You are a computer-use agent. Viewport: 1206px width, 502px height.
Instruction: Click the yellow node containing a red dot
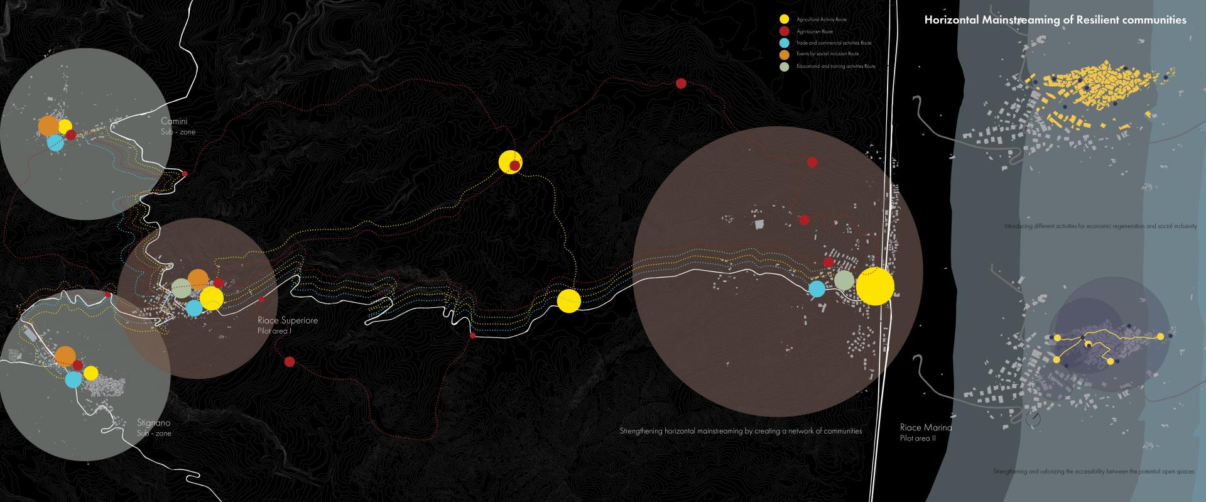click(x=510, y=162)
